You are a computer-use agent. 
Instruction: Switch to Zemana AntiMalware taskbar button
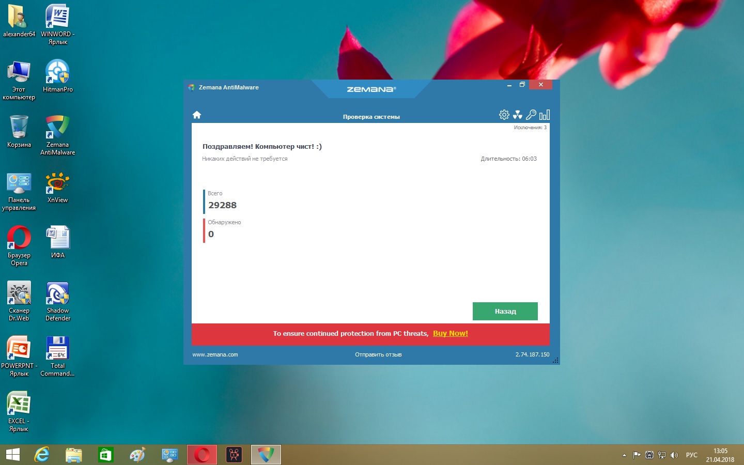[266, 455]
